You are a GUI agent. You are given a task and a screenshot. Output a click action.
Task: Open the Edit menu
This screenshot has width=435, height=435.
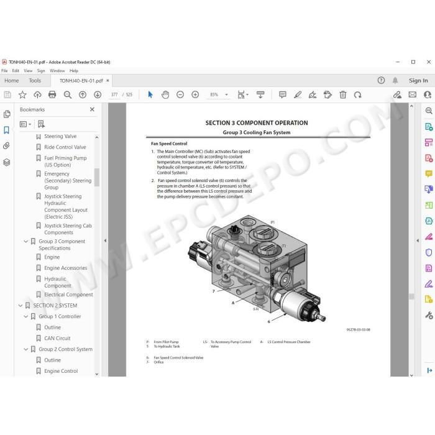(16, 71)
